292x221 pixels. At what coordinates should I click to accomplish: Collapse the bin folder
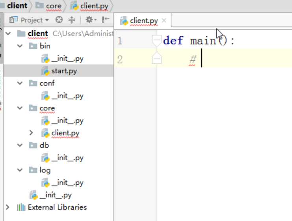[20, 46]
